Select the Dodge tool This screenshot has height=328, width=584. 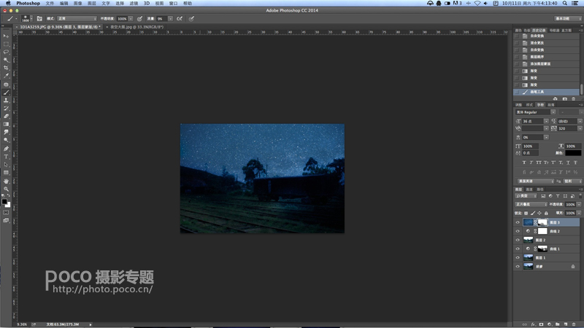click(6, 140)
